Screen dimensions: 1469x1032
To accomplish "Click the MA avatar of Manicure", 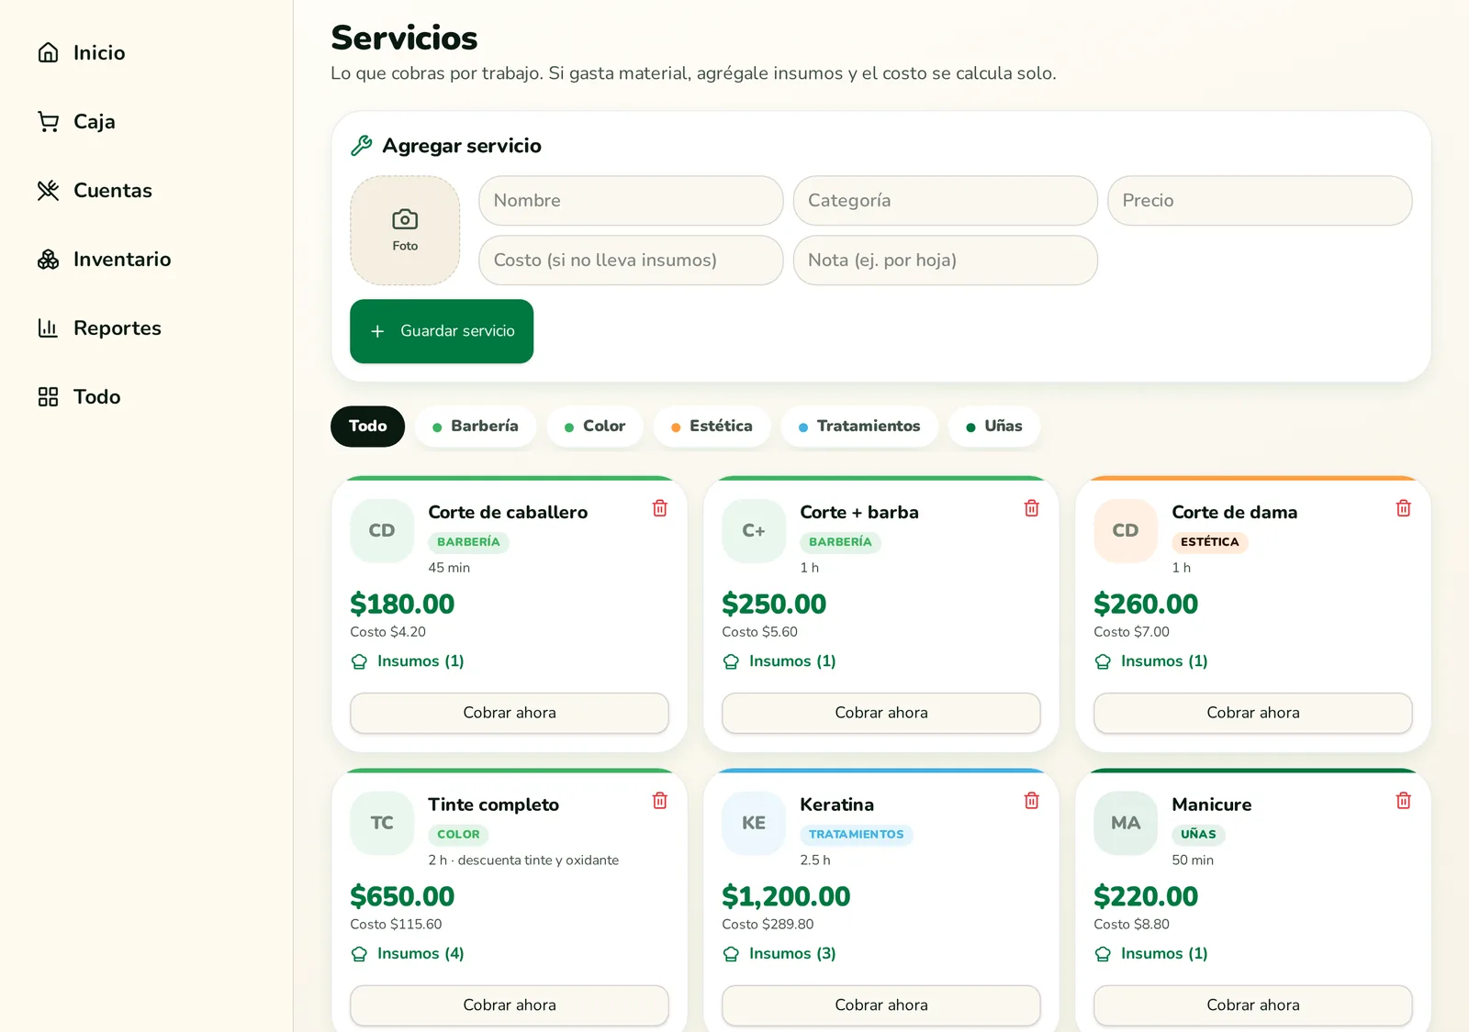I will [1126, 823].
